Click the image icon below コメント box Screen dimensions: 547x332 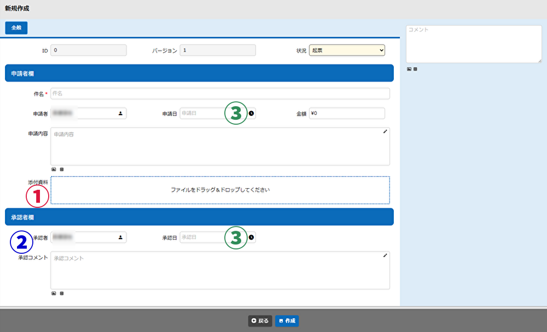tap(409, 69)
